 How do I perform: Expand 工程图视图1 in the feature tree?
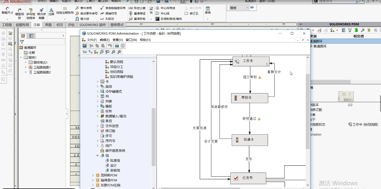click(x=26, y=67)
